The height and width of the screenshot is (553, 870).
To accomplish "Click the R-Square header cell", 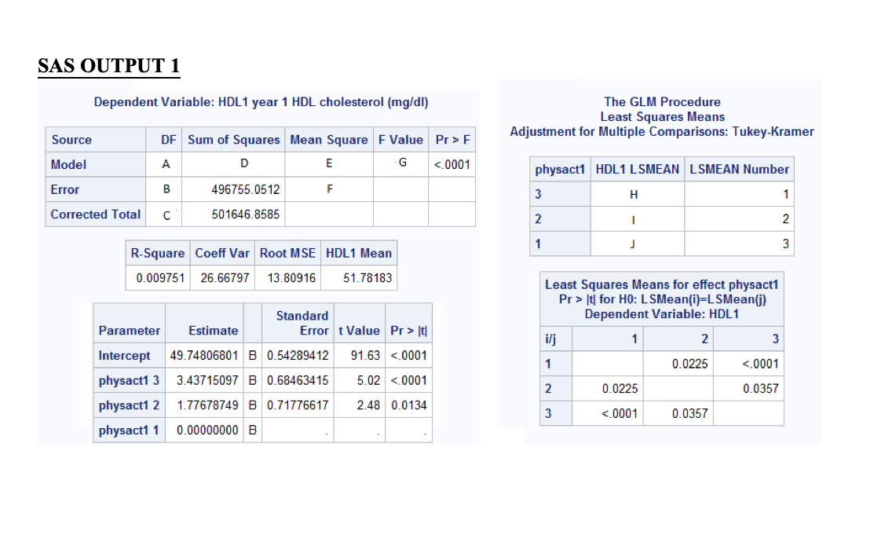I will coord(158,253).
